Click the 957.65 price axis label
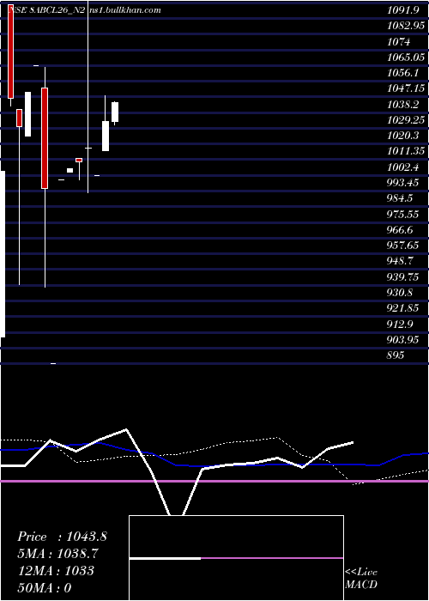This screenshot has height=601, width=429. (402, 246)
